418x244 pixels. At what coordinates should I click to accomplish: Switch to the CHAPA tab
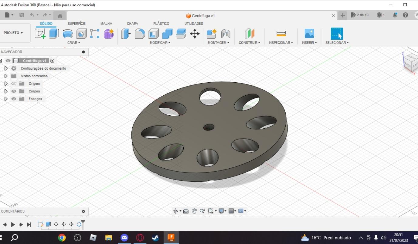[132, 24]
